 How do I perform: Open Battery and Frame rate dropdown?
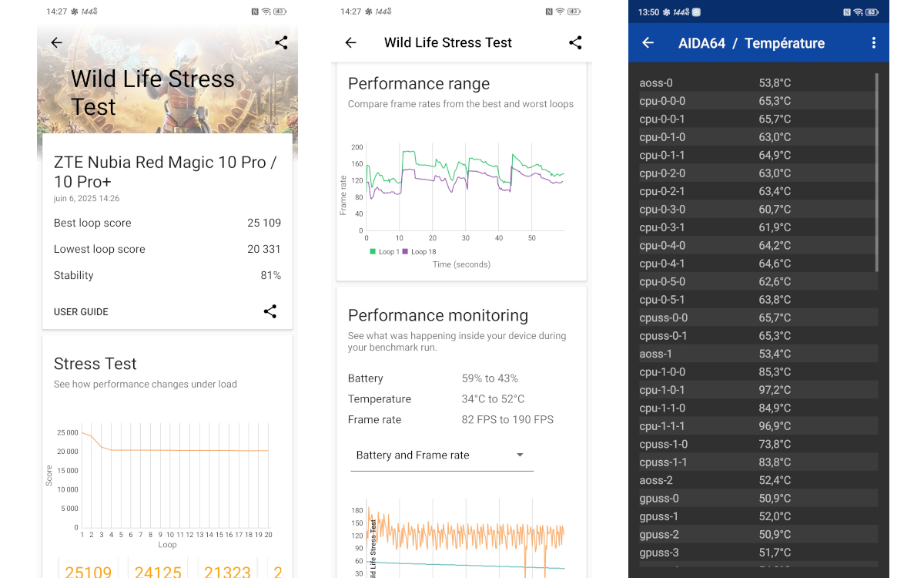(x=441, y=455)
